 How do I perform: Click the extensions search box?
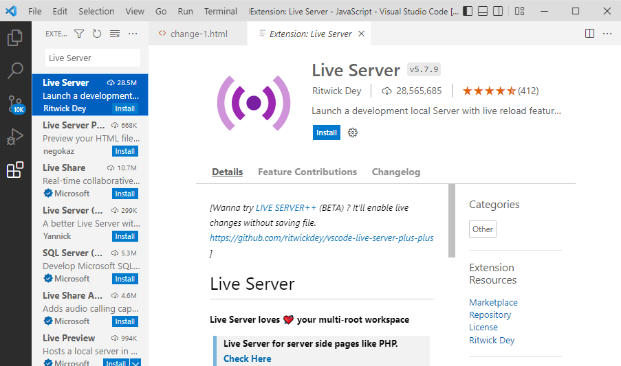[x=93, y=58]
